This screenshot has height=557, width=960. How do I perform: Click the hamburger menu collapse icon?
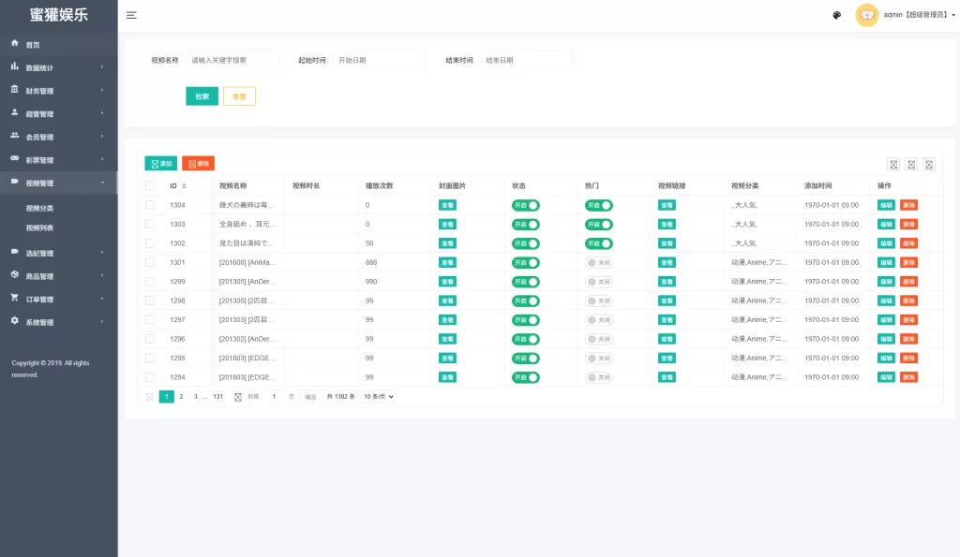coord(131,15)
